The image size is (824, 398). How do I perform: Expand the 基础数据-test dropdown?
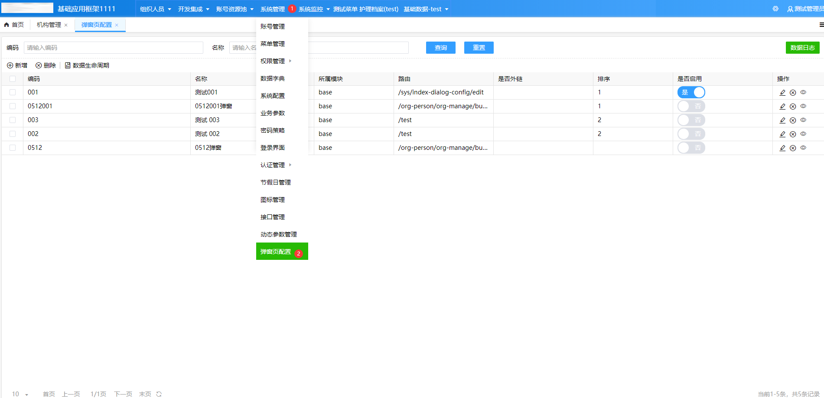[426, 9]
